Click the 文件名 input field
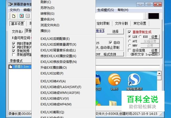The image size is (171, 118). 28,31
